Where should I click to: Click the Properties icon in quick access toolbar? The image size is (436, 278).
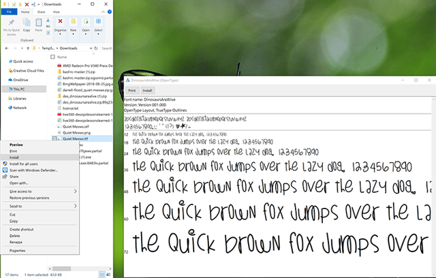[14, 4]
